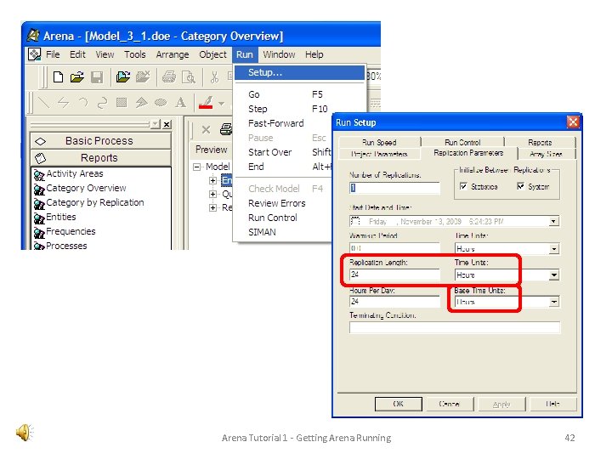Open the Warm-up Period Time Units dropdown
Image resolution: width=612 pixels, height=459 pixels.
coord(554,248)
